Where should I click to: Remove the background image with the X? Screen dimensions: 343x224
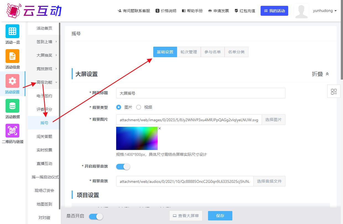click(160, 128)
